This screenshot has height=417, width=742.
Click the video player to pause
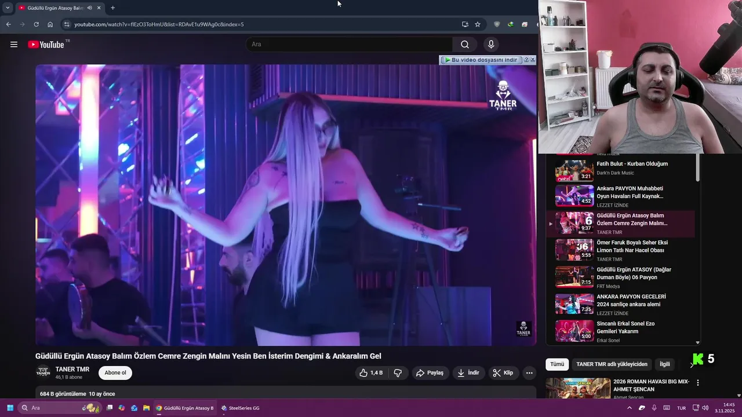coord(286,205)
